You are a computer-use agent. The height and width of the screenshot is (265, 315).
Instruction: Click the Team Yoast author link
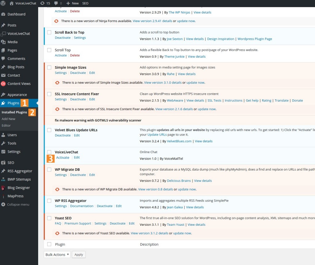pos(176,225)
